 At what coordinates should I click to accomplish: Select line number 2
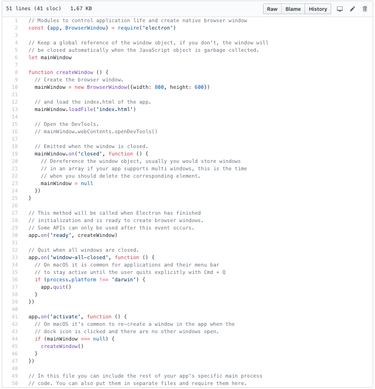16,28
